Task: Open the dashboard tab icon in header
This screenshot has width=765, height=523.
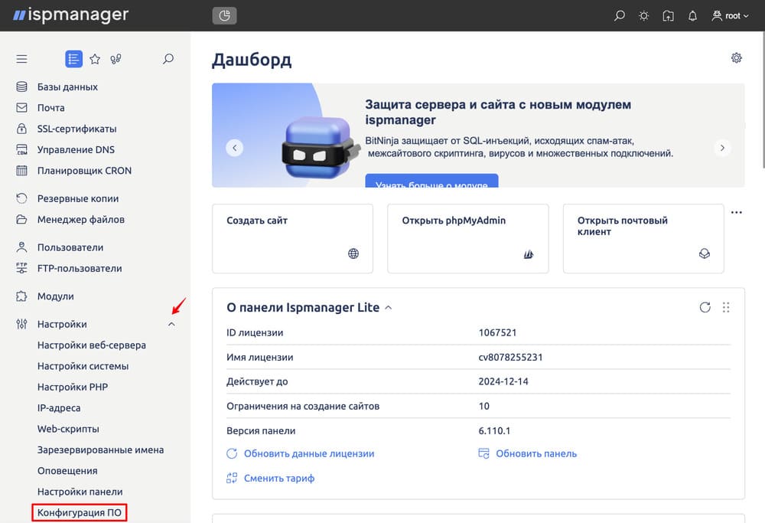Action: (224, 15)
